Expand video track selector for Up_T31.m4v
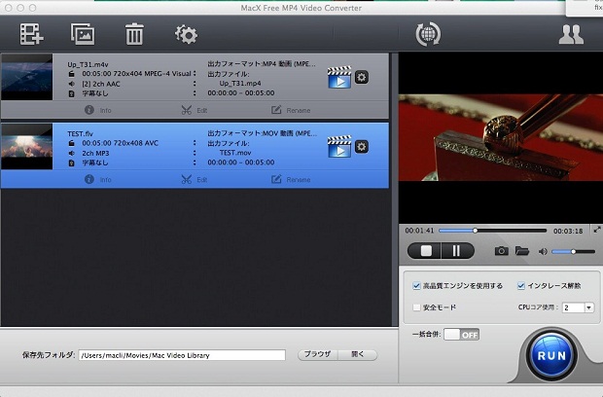 195,73
